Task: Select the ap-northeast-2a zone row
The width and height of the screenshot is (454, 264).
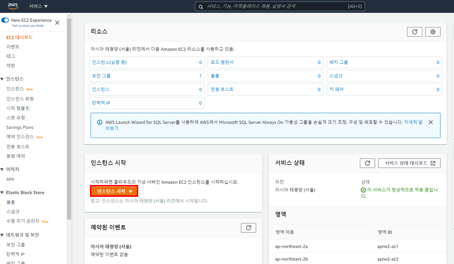Action: tap(357, 246)
